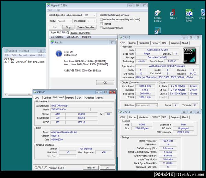Confirm Results dialog with OK
Viewport: 206px width, 178px height.
105,82
